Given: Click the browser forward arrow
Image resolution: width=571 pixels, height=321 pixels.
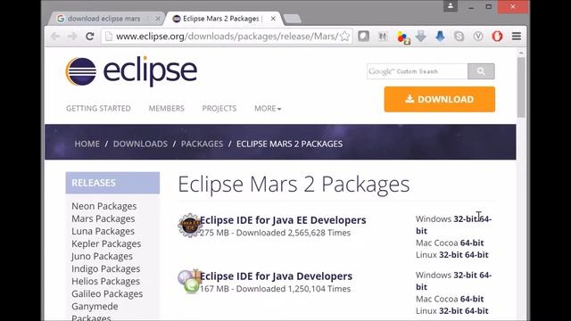Looking at the screenshot, I should pyautogui.click(x=72, y=37).
